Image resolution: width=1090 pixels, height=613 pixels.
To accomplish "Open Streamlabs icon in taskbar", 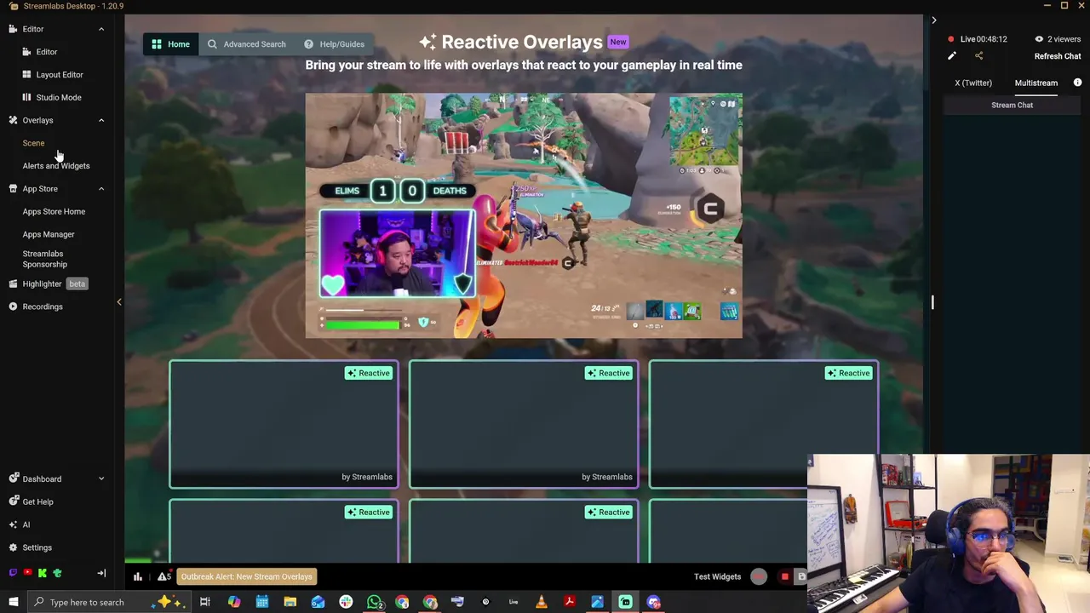I will point(625,602).
